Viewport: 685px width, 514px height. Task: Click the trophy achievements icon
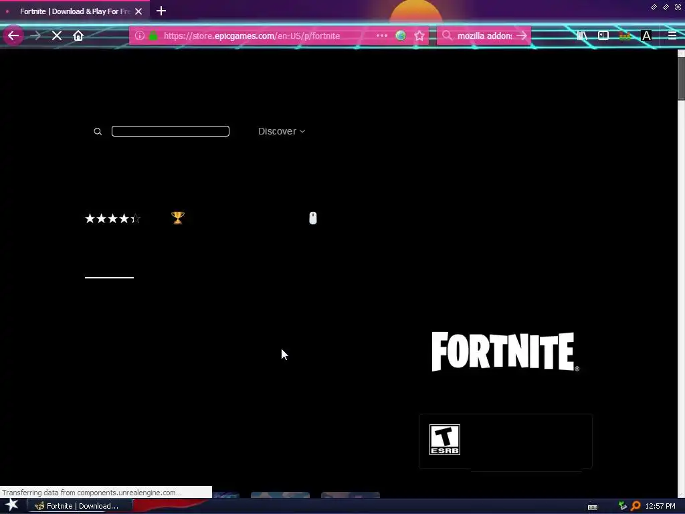pos(178,218)
